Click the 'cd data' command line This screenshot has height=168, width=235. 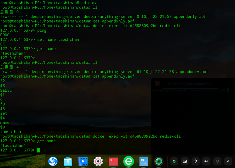[x=49, y=3]
